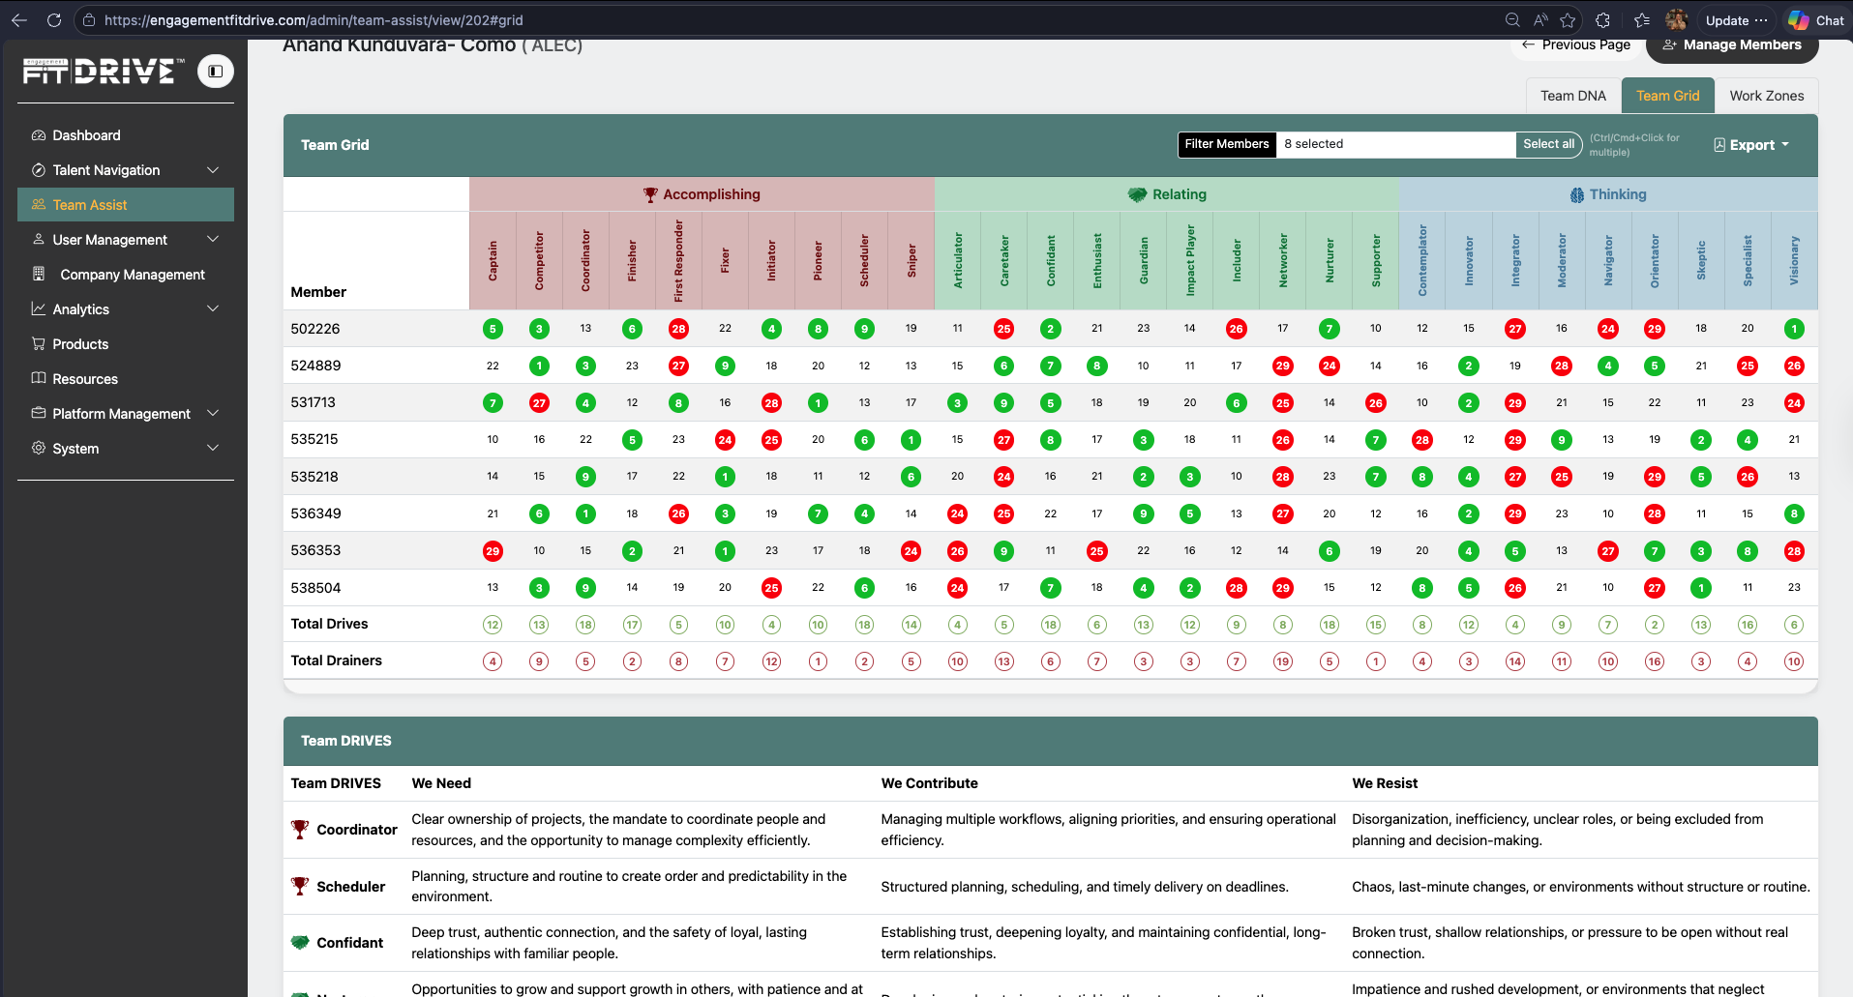
Task: Open the Export dropdown
Action: (x=1751, y=145)
